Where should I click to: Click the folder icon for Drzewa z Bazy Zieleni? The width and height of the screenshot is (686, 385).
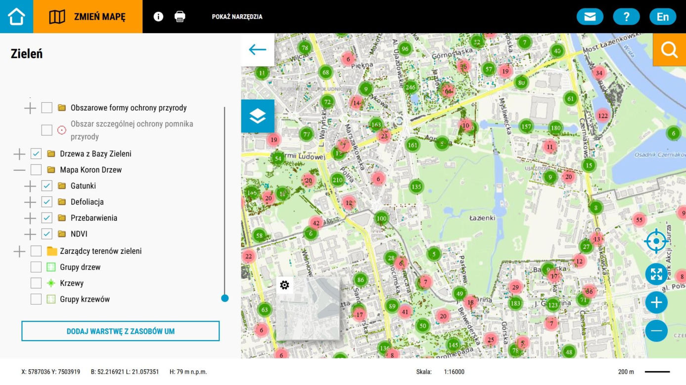(x=51, y=154)
